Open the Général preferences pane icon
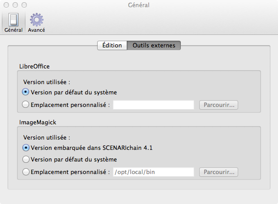 [13, 22]
